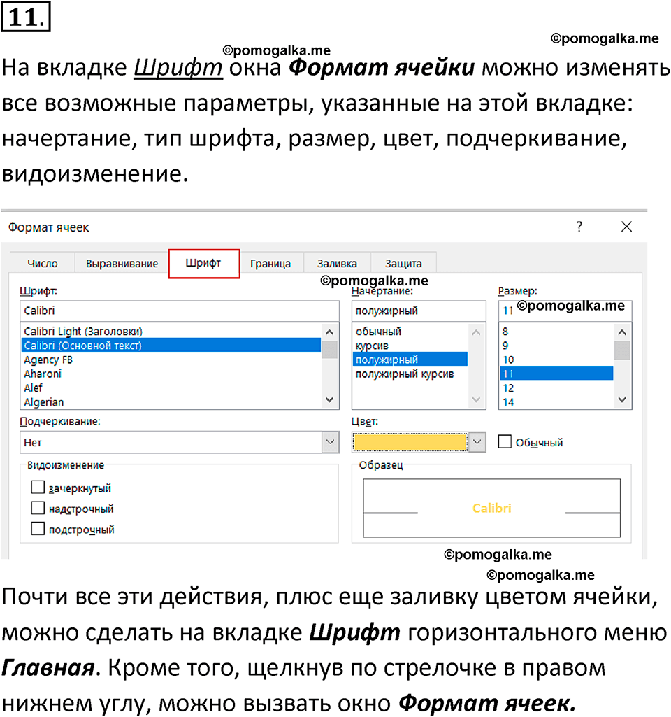Select полужирный курсив font style
The width and height of the screenshot is (671, 717).
pyautogui.click(x=410, y=374)
